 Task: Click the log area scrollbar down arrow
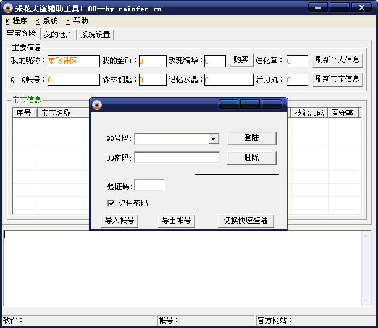366,301
